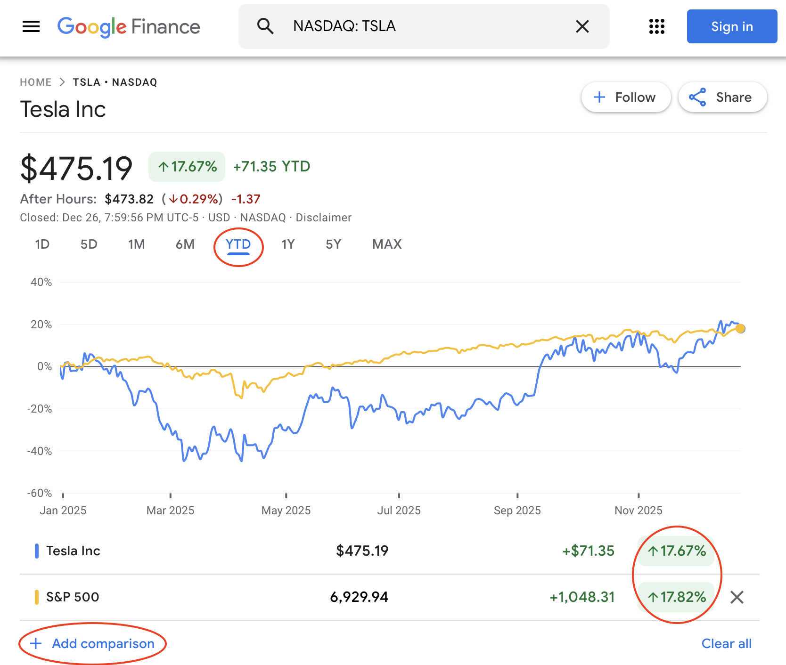Click the Sign in button

click(731, 26)
